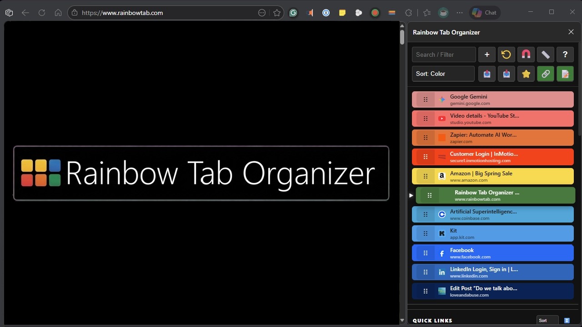
Task: Select the Video details - YouTube Studio tab entry
Action: (x=493, y=119)
